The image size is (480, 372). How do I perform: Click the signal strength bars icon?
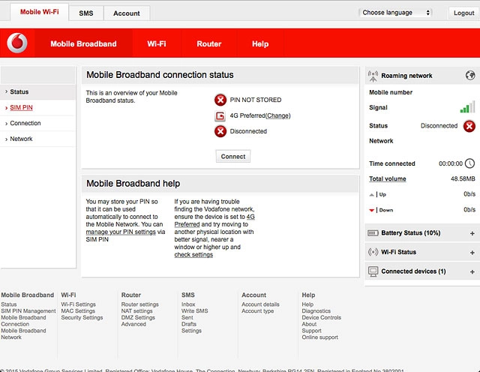click(x=468, y=107)
